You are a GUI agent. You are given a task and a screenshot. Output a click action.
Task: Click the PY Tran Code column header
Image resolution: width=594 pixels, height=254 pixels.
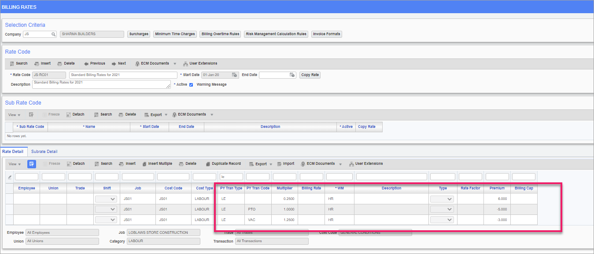258,188
